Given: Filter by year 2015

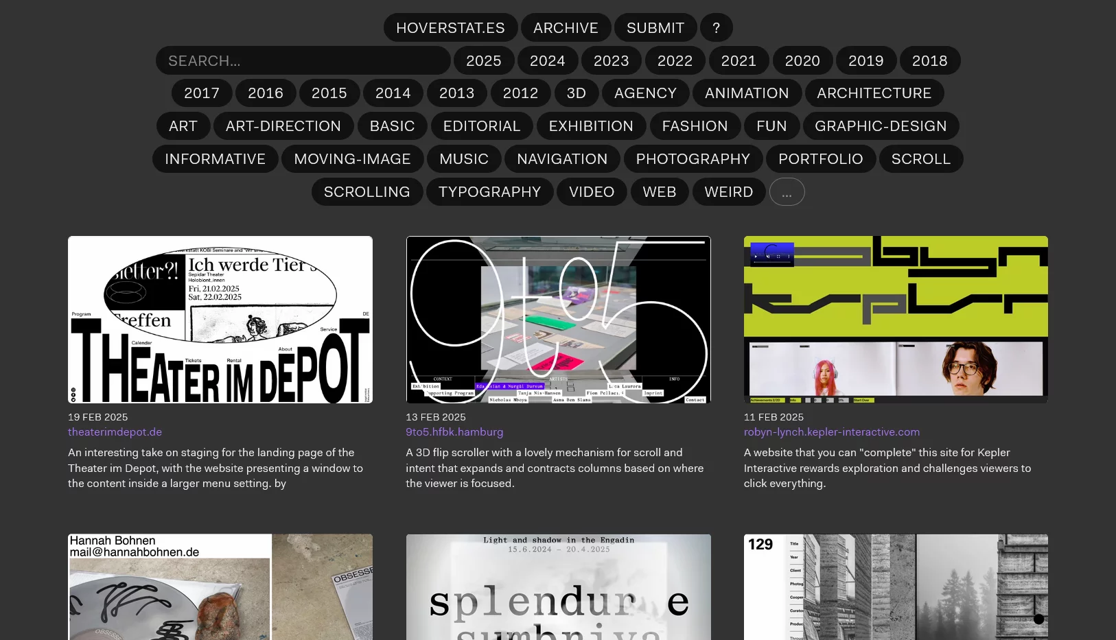Looking at the screenshot, I should (x=329, y=93).
